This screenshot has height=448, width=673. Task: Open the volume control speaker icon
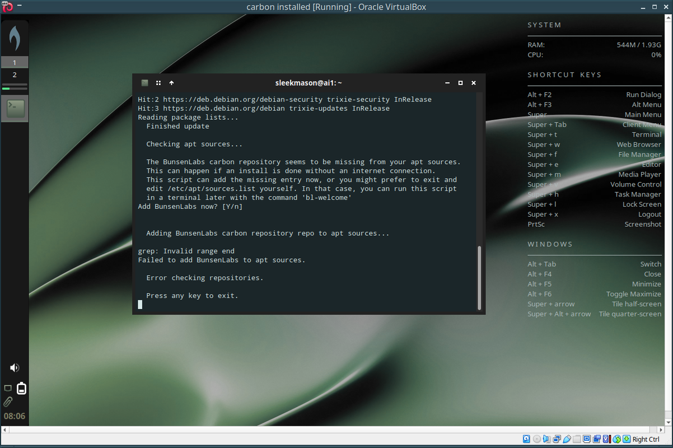pos(15,368)
